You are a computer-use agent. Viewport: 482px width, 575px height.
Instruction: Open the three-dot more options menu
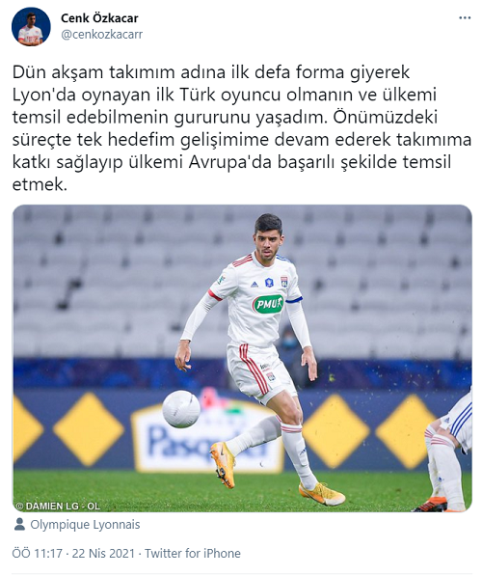[465, 18]
